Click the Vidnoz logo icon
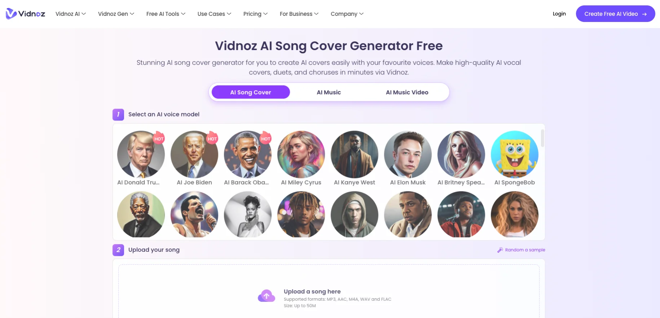This screenshot has width=660, height=318. [x=11, y=14]
